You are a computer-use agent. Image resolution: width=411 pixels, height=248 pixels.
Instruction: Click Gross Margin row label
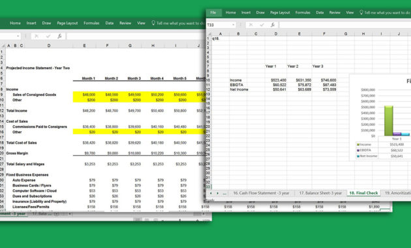tap(17, 153)
